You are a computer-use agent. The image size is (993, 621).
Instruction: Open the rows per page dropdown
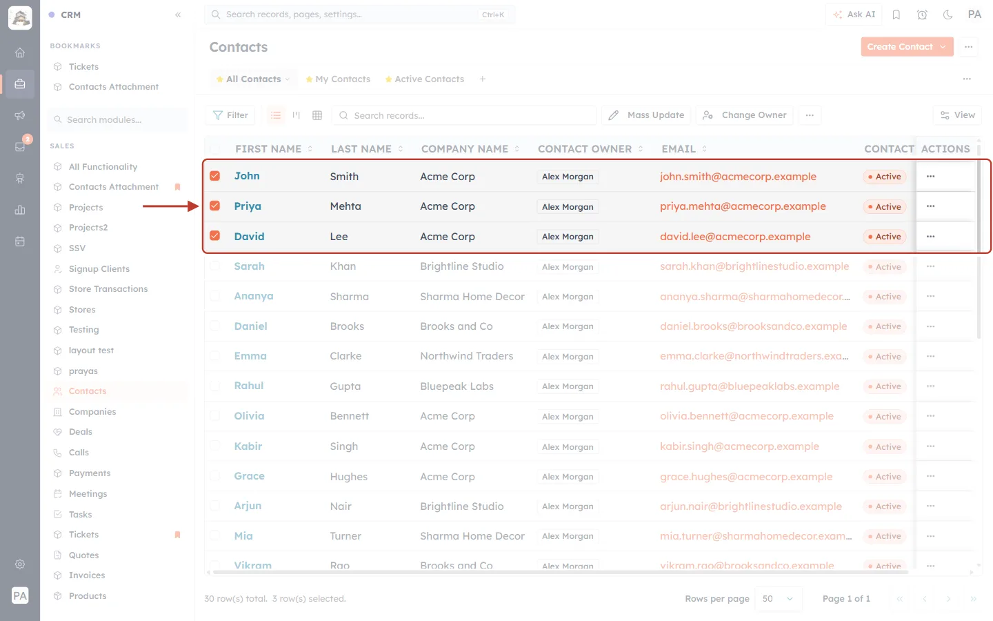tap(779, 599)
